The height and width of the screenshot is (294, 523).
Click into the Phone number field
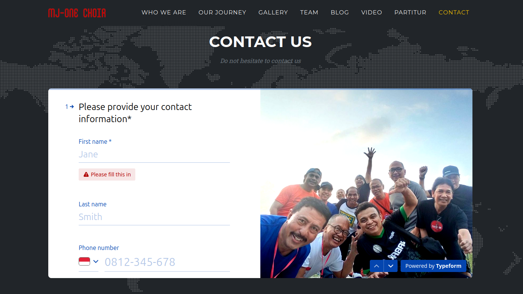click(x=167, y=262)
